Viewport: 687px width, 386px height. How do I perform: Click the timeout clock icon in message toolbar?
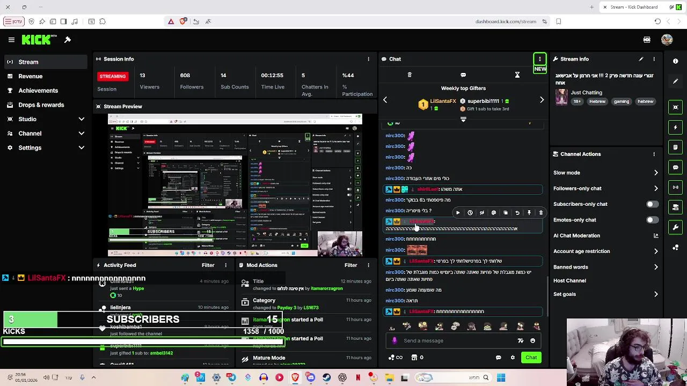point(470,213)
